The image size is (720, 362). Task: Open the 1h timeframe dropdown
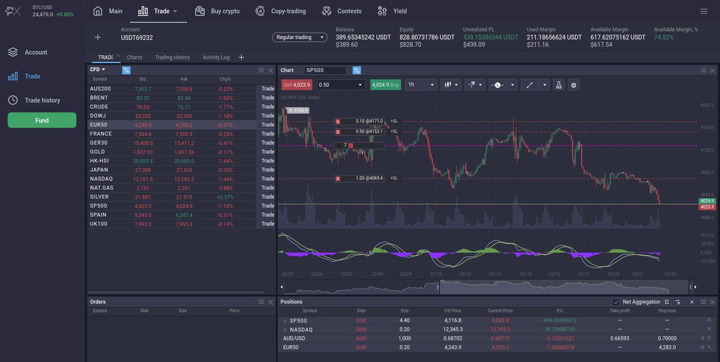tap(421, 85)
